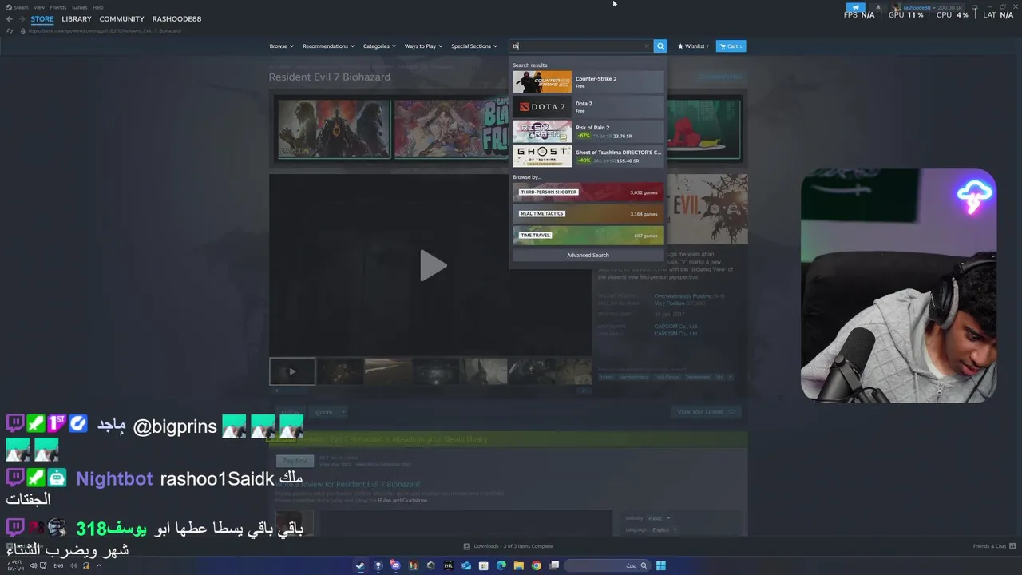Click the blue search magnifier button
The height and width of the screenshot is (575, 1022).
pos(660,46)
